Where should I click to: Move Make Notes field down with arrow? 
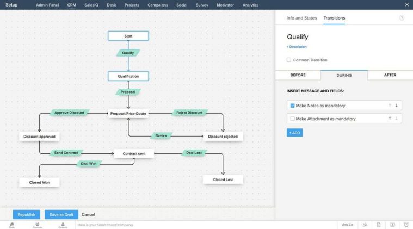[397, 106]
